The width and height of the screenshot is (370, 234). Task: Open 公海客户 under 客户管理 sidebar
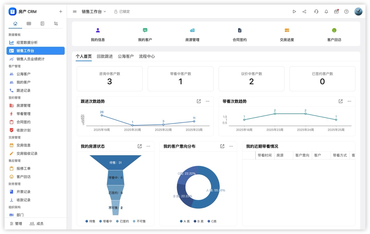pos(35,74)
